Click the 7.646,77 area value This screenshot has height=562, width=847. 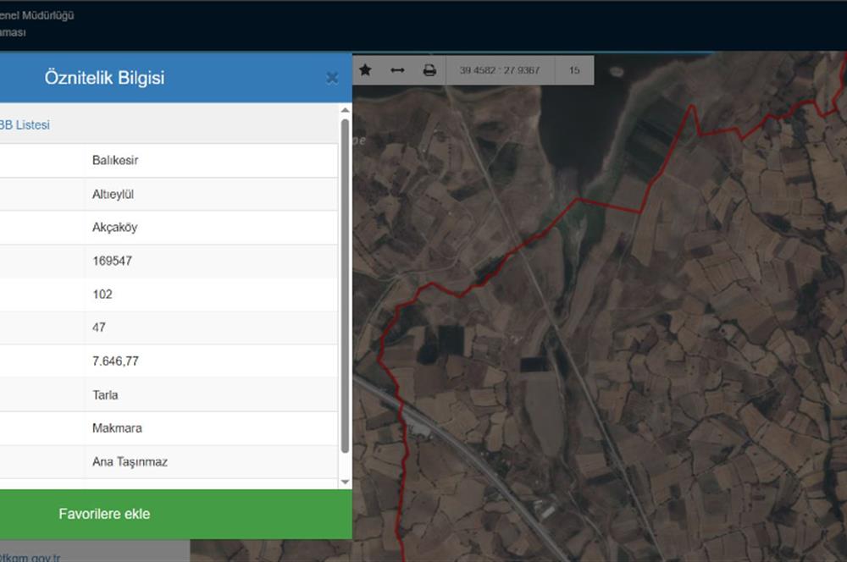coord(115,361)
